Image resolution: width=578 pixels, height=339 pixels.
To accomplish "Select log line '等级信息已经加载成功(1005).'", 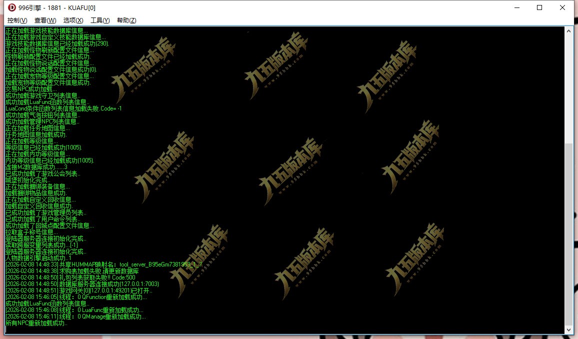I will 43,147.
